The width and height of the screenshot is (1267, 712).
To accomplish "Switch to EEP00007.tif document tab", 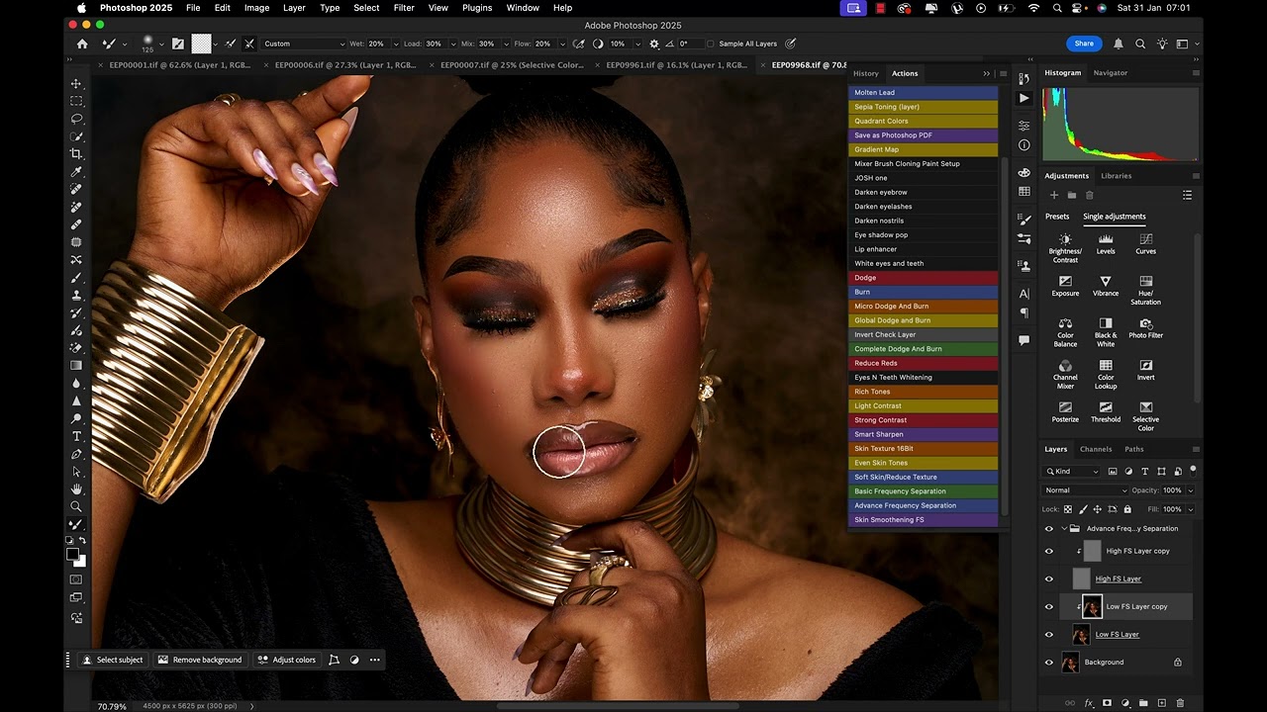I will (x=512, y=65).
